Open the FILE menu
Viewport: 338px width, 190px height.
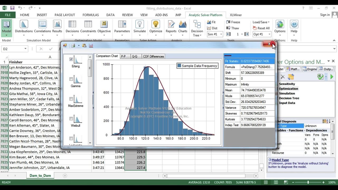tap(8, 15)
